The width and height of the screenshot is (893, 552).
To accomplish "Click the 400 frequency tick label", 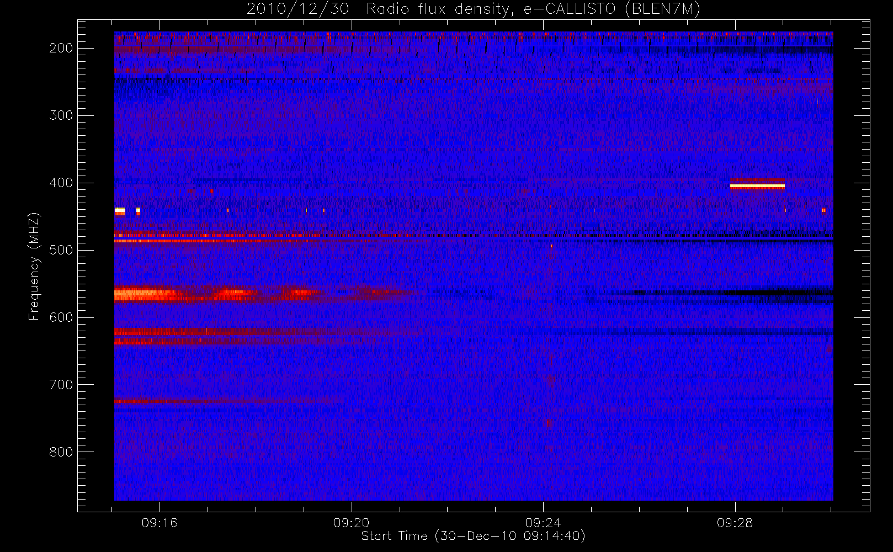I will click(x=61, y=183).
